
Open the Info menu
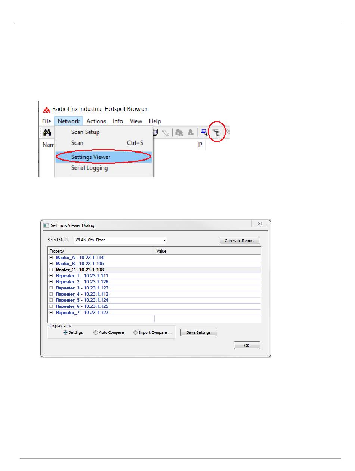pyautogui.click(x=118, y=121)
